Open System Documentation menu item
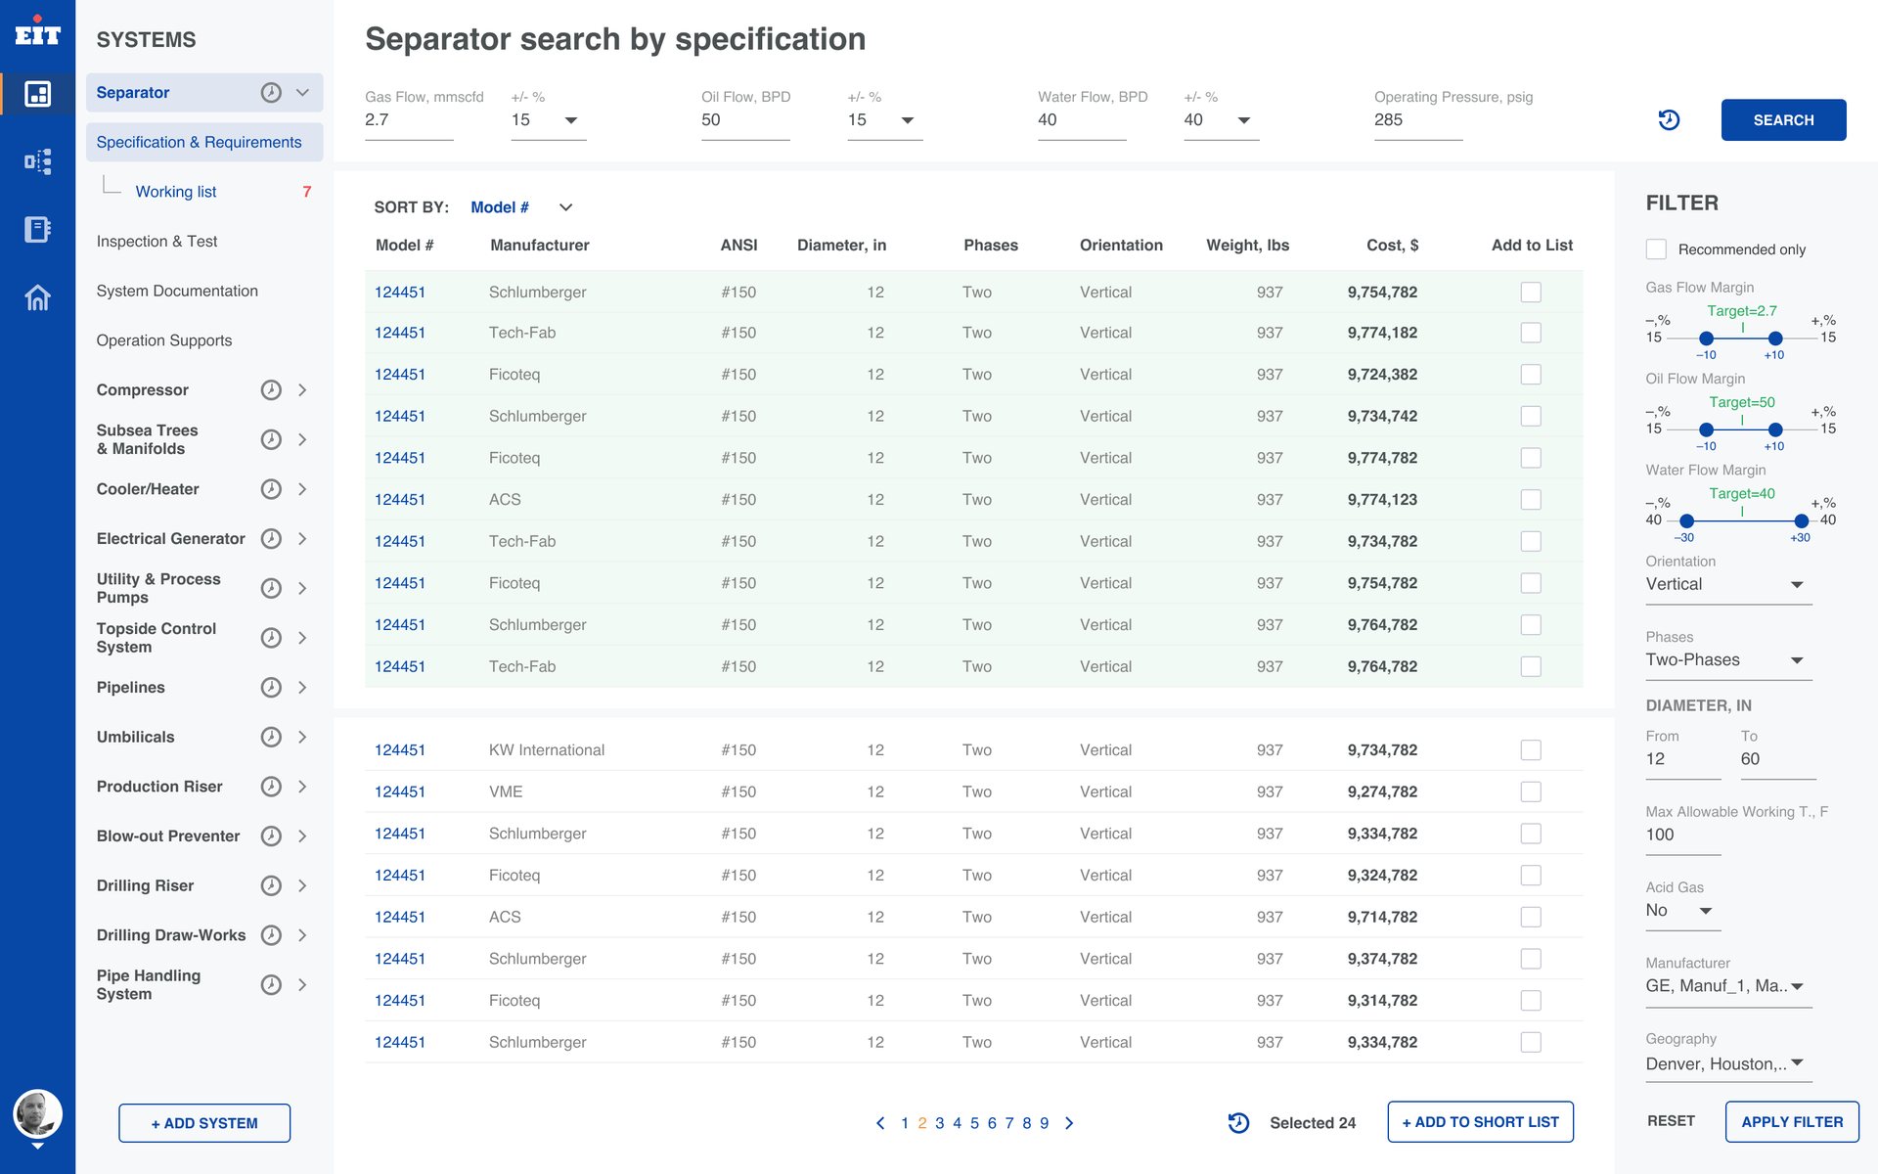The width and height of the screenshot is (1878, 1174). click(x=177, y=292)
